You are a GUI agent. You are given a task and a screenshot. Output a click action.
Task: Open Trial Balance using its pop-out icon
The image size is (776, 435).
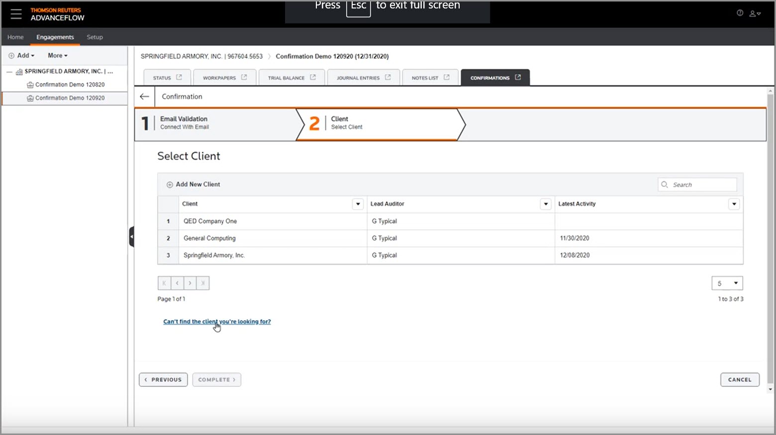[x=312, y=77]
